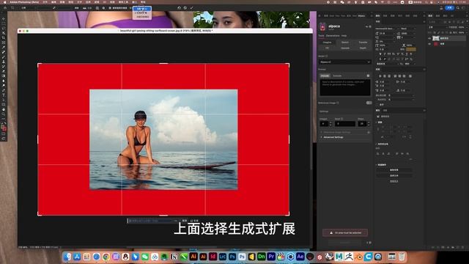This screenshot has height=264, width=469.
Task: Select the Crop tool in left toolbar
Action: (x=4, y=37)
